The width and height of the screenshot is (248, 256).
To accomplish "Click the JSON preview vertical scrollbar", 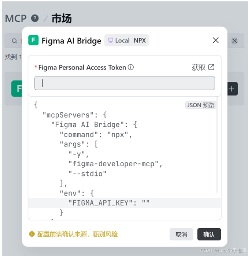I will [217, 145].
